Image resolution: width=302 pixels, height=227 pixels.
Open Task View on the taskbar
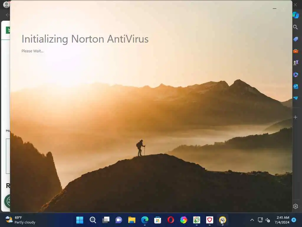tap(106, 220)
